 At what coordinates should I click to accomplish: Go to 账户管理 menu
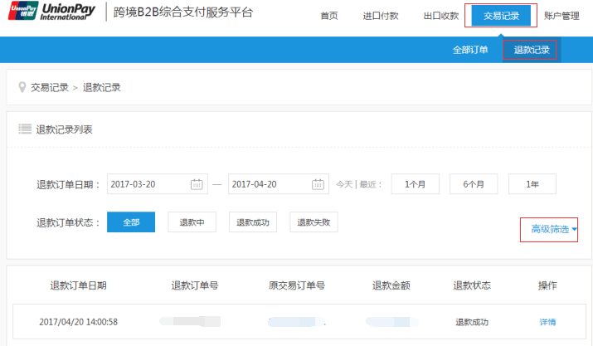point(561,16)
